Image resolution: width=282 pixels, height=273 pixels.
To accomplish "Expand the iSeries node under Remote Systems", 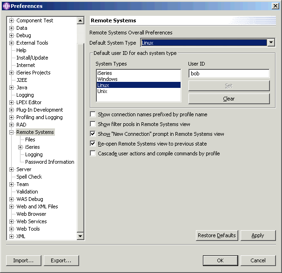I will (20, 147).
